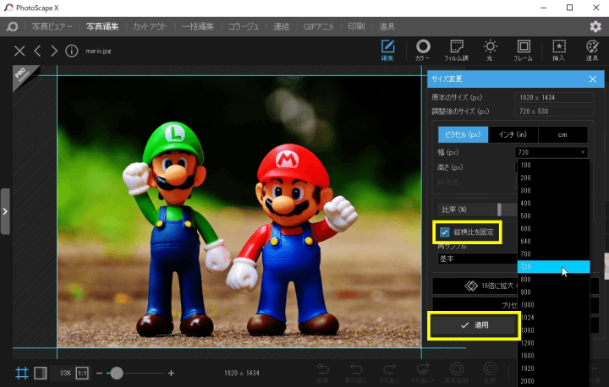Click the 33% zoom percentage field
The height and width of the screenshot is (387, 609).
click(65, 373)
